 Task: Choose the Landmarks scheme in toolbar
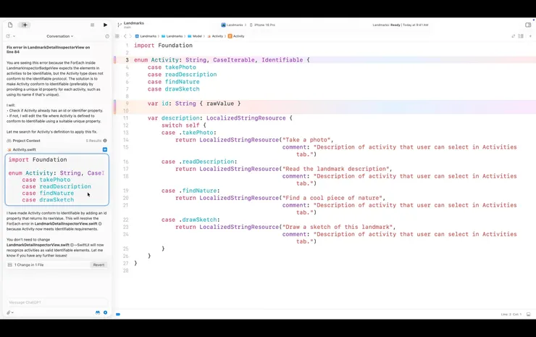point(233,25)
